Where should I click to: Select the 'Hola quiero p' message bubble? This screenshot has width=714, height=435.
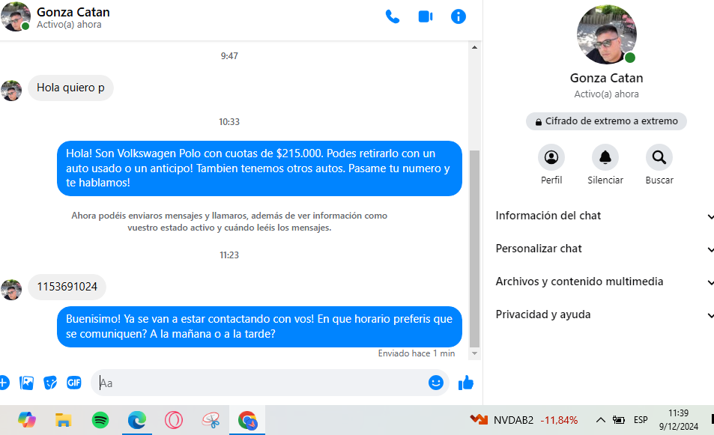point(70,88)
